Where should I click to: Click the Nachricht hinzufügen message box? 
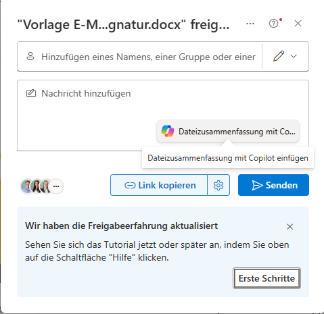[x=163, y=115]
